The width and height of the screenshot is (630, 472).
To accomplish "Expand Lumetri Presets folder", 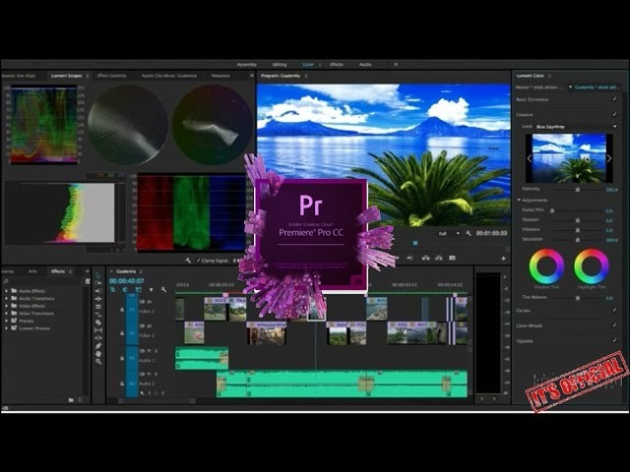I will click(x=7, y=328).
